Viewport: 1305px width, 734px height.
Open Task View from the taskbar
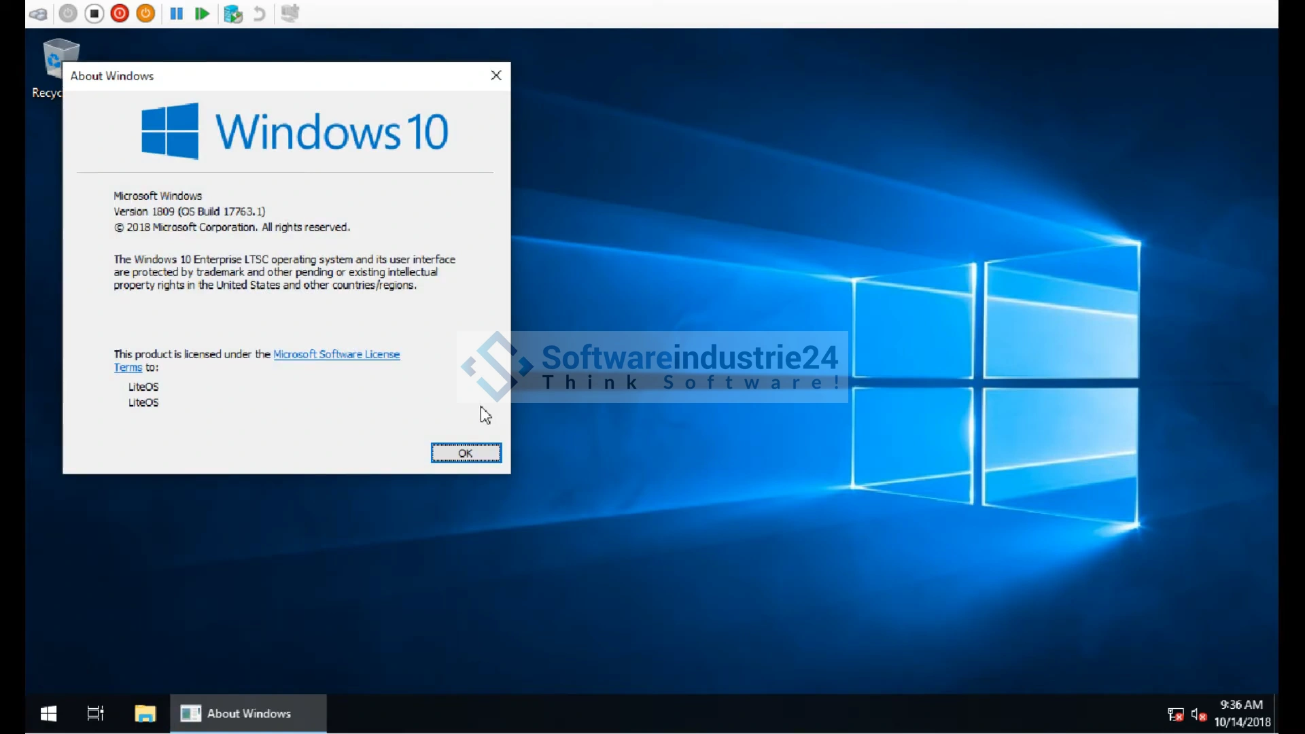(x=96, y=714)
